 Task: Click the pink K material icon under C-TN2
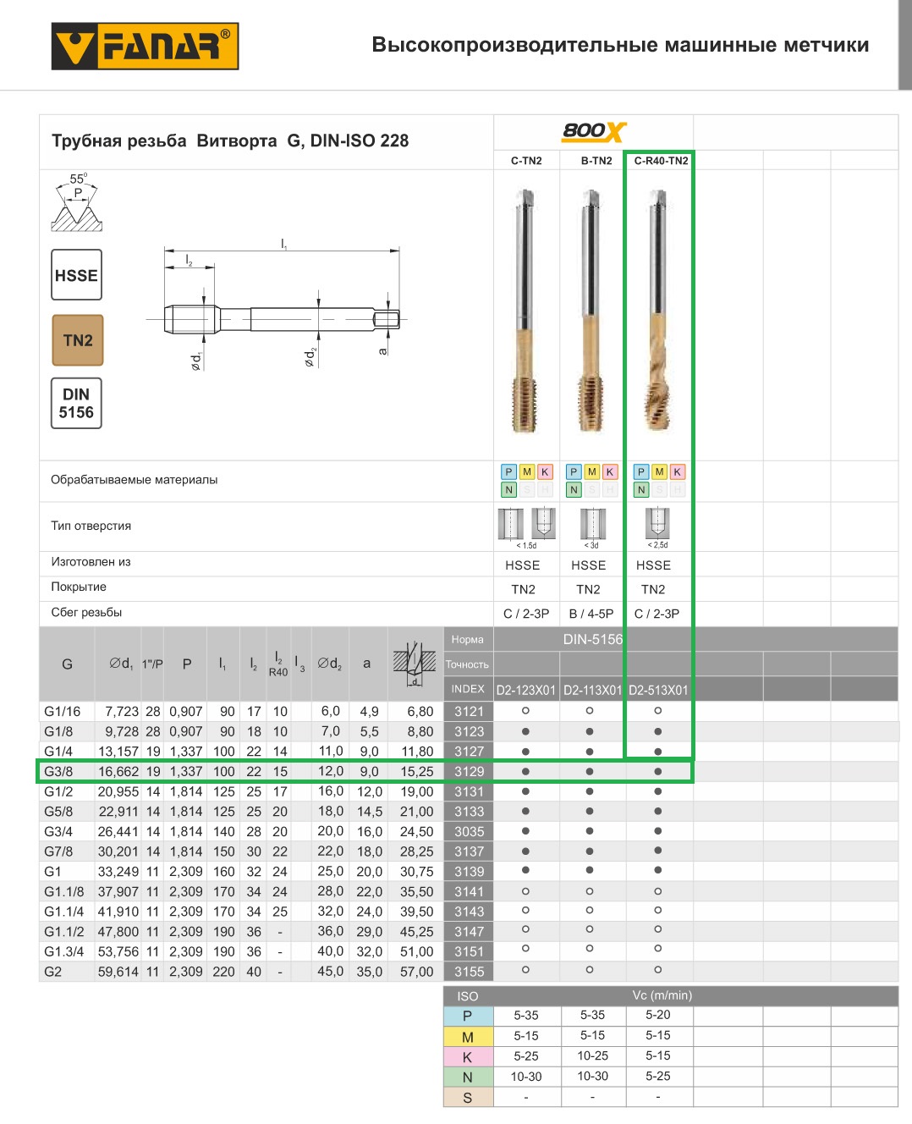[545, 472]
